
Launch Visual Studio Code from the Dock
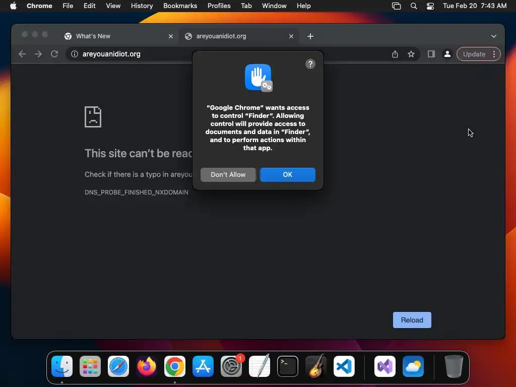pyautogui.click(x=344, y=366)
